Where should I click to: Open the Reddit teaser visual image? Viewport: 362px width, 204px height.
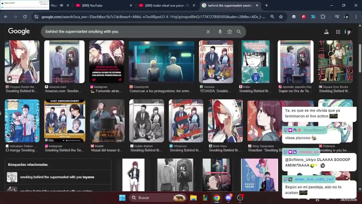[107, 121]
